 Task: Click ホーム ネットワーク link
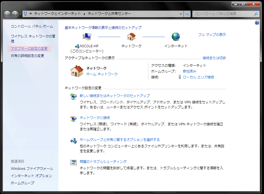[102, 74]
